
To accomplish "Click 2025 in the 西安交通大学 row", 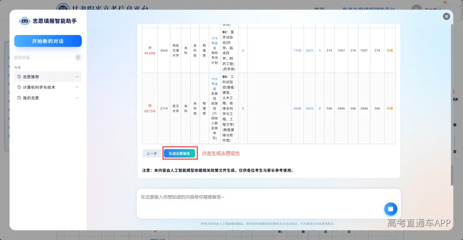I will (310, 50).
